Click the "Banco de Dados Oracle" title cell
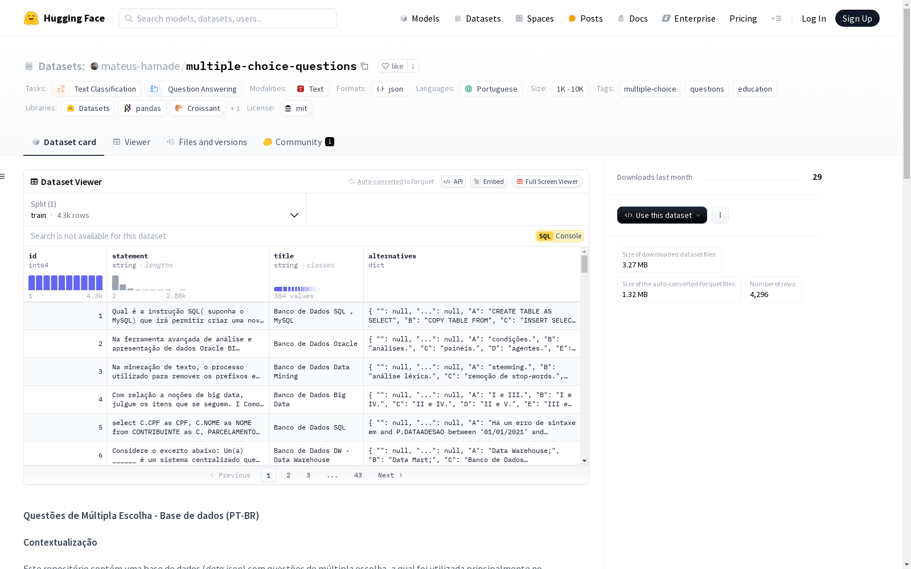 click(316, 344)
